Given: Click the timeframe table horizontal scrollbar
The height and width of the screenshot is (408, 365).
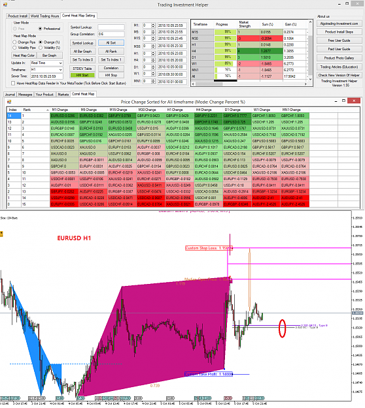Looking at the screenshot, I should point(249,84).
